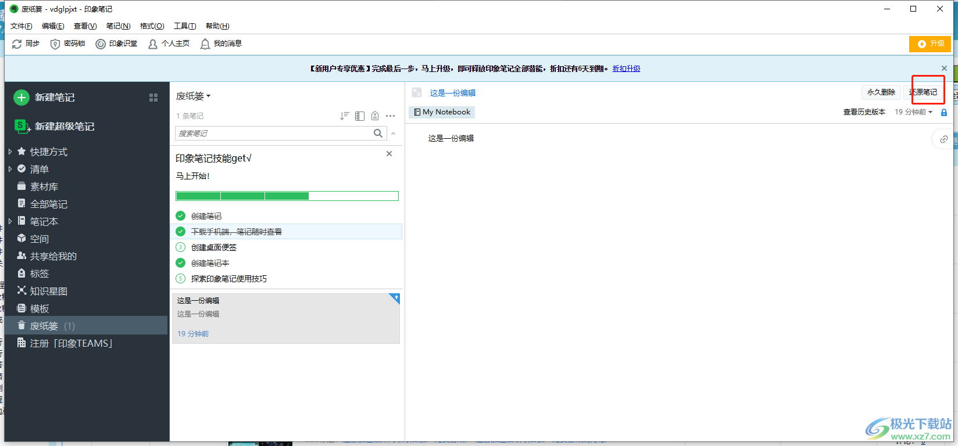958x446 pixels.
Task: Open the Note (笔记) menu
Action: pos(118,26)
